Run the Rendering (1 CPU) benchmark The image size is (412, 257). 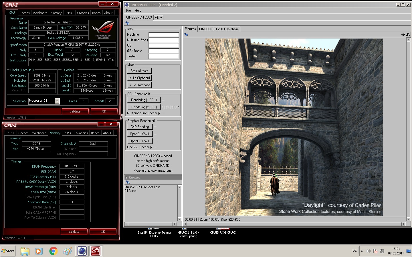click(x=144, y=100)
